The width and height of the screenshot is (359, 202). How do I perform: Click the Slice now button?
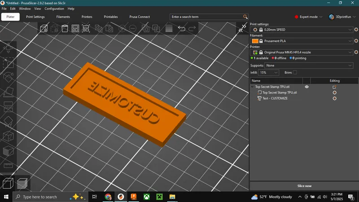(304, 186)
